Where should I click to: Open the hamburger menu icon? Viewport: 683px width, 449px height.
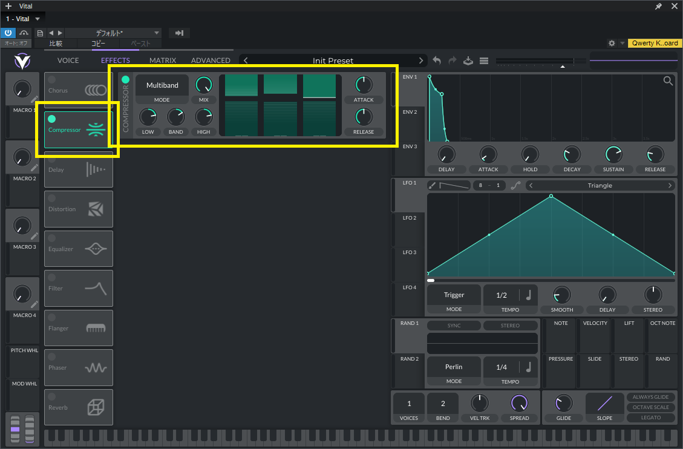[484, 61]
